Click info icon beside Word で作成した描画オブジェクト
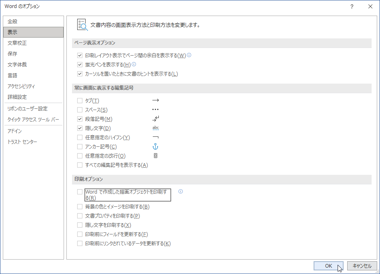Viewport: 380px width, 274px height. tap(180, 191)
